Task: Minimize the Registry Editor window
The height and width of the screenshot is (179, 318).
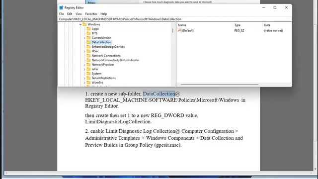Action: (264, 8)
